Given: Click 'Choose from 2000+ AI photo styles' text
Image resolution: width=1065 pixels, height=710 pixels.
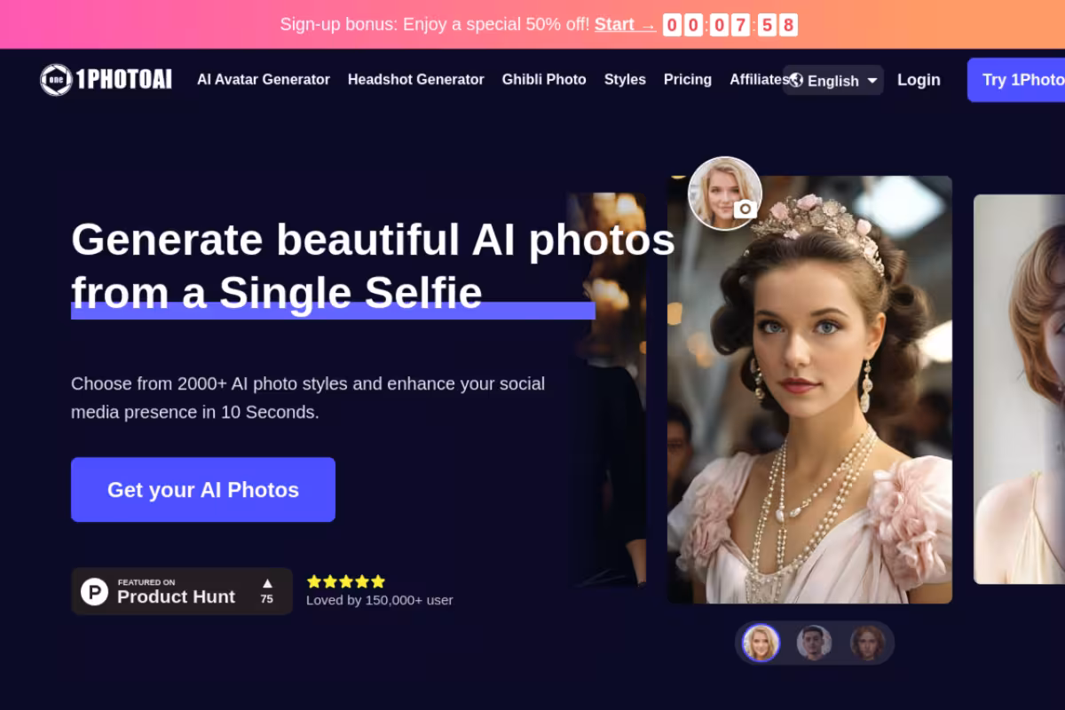Looking at the screenshot, I should click(x=308, y=398).
